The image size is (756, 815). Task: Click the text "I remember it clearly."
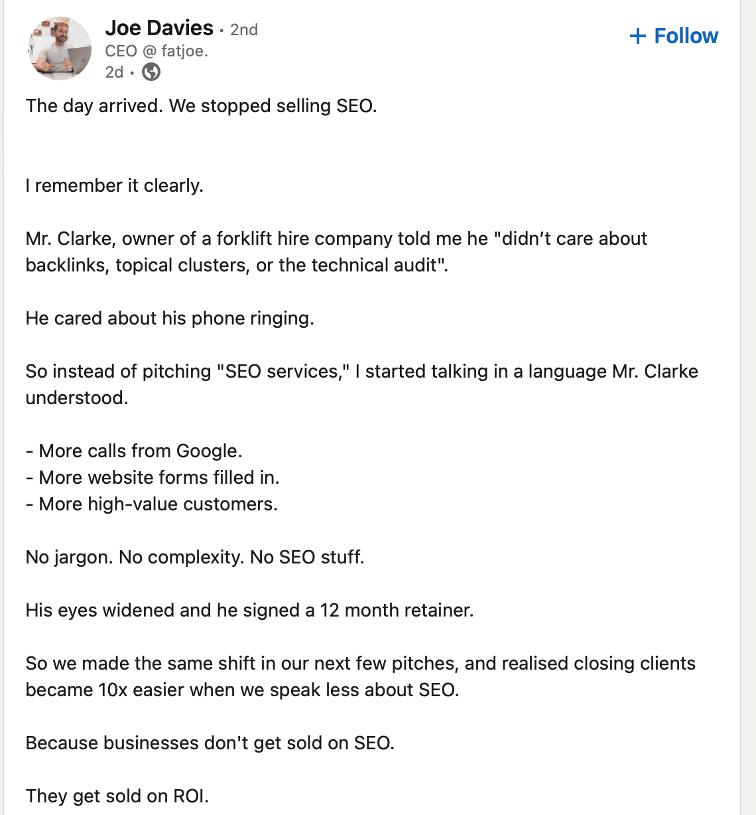click(114, 186)
